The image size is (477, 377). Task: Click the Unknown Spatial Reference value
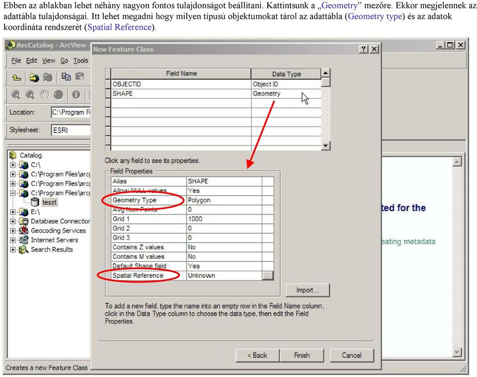click(224, 276)
